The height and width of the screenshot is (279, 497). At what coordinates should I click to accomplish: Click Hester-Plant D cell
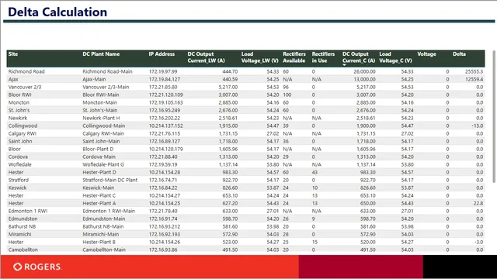coord(99,172)
